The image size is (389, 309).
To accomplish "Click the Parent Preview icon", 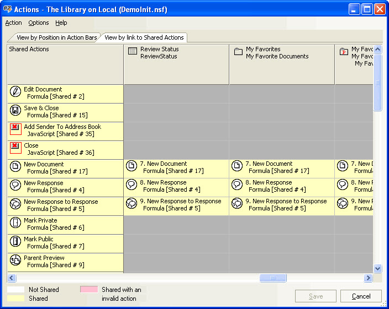I will (x=15, y=261).
